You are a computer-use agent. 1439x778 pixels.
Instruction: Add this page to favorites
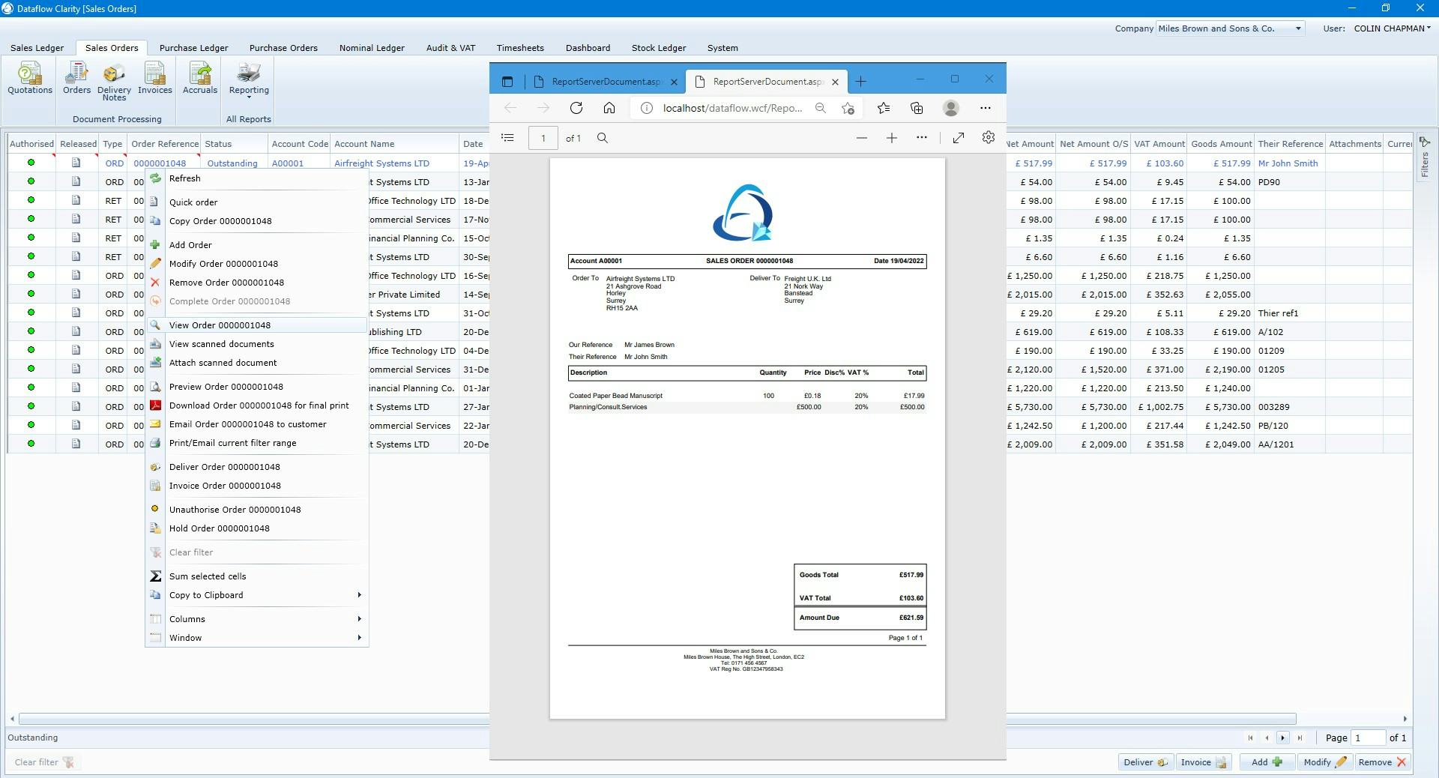click(x=848, y=108)
